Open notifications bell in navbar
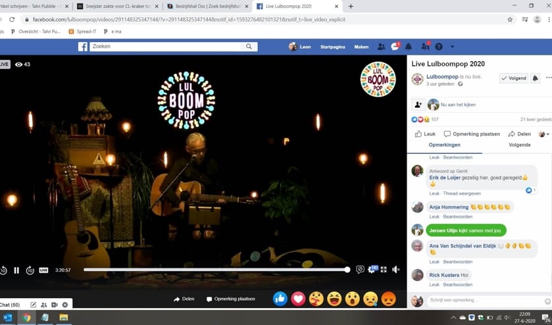 click(x=409, y=47)
